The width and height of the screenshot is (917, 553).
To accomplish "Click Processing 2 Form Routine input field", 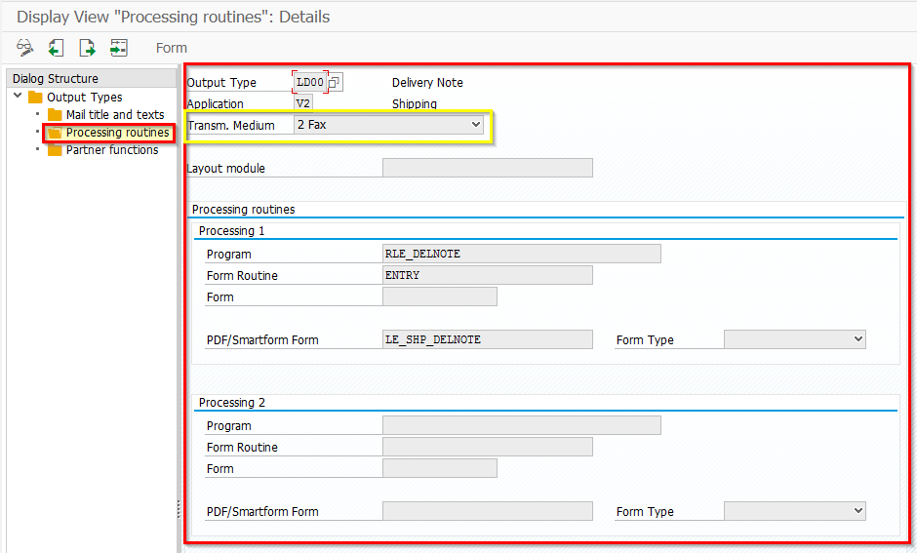I will click(488, 447).
